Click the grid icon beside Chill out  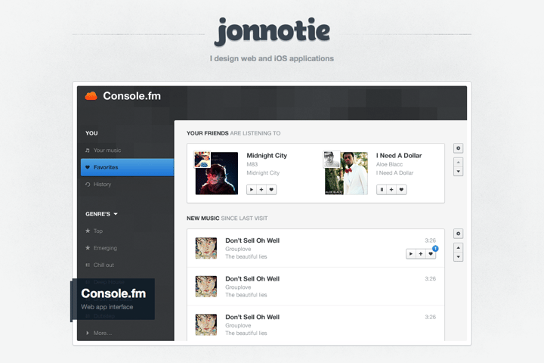coord(88,265)
